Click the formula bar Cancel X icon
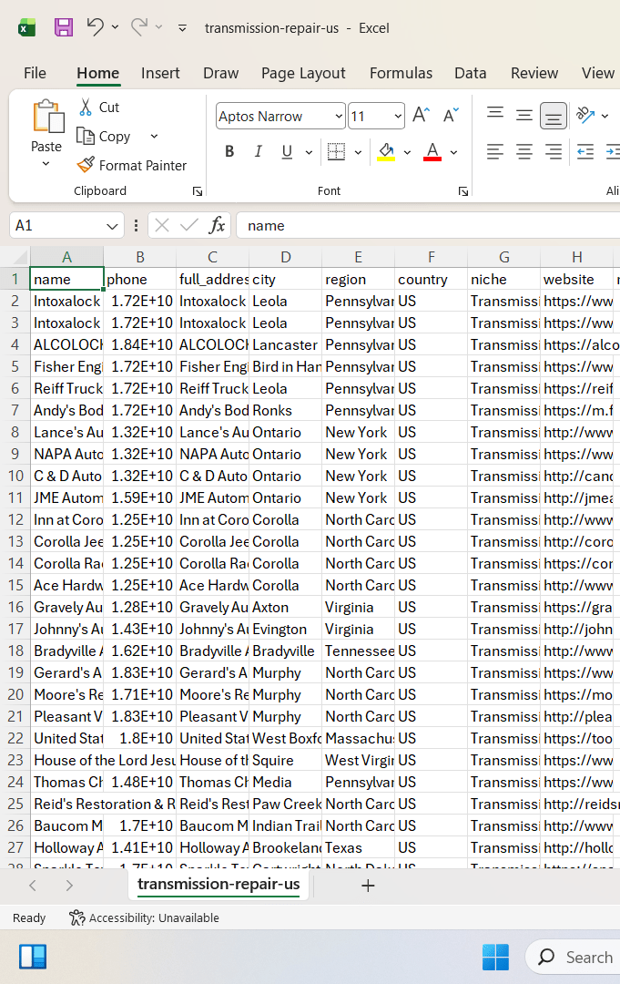620x984 pixels. tap(162, 225)
